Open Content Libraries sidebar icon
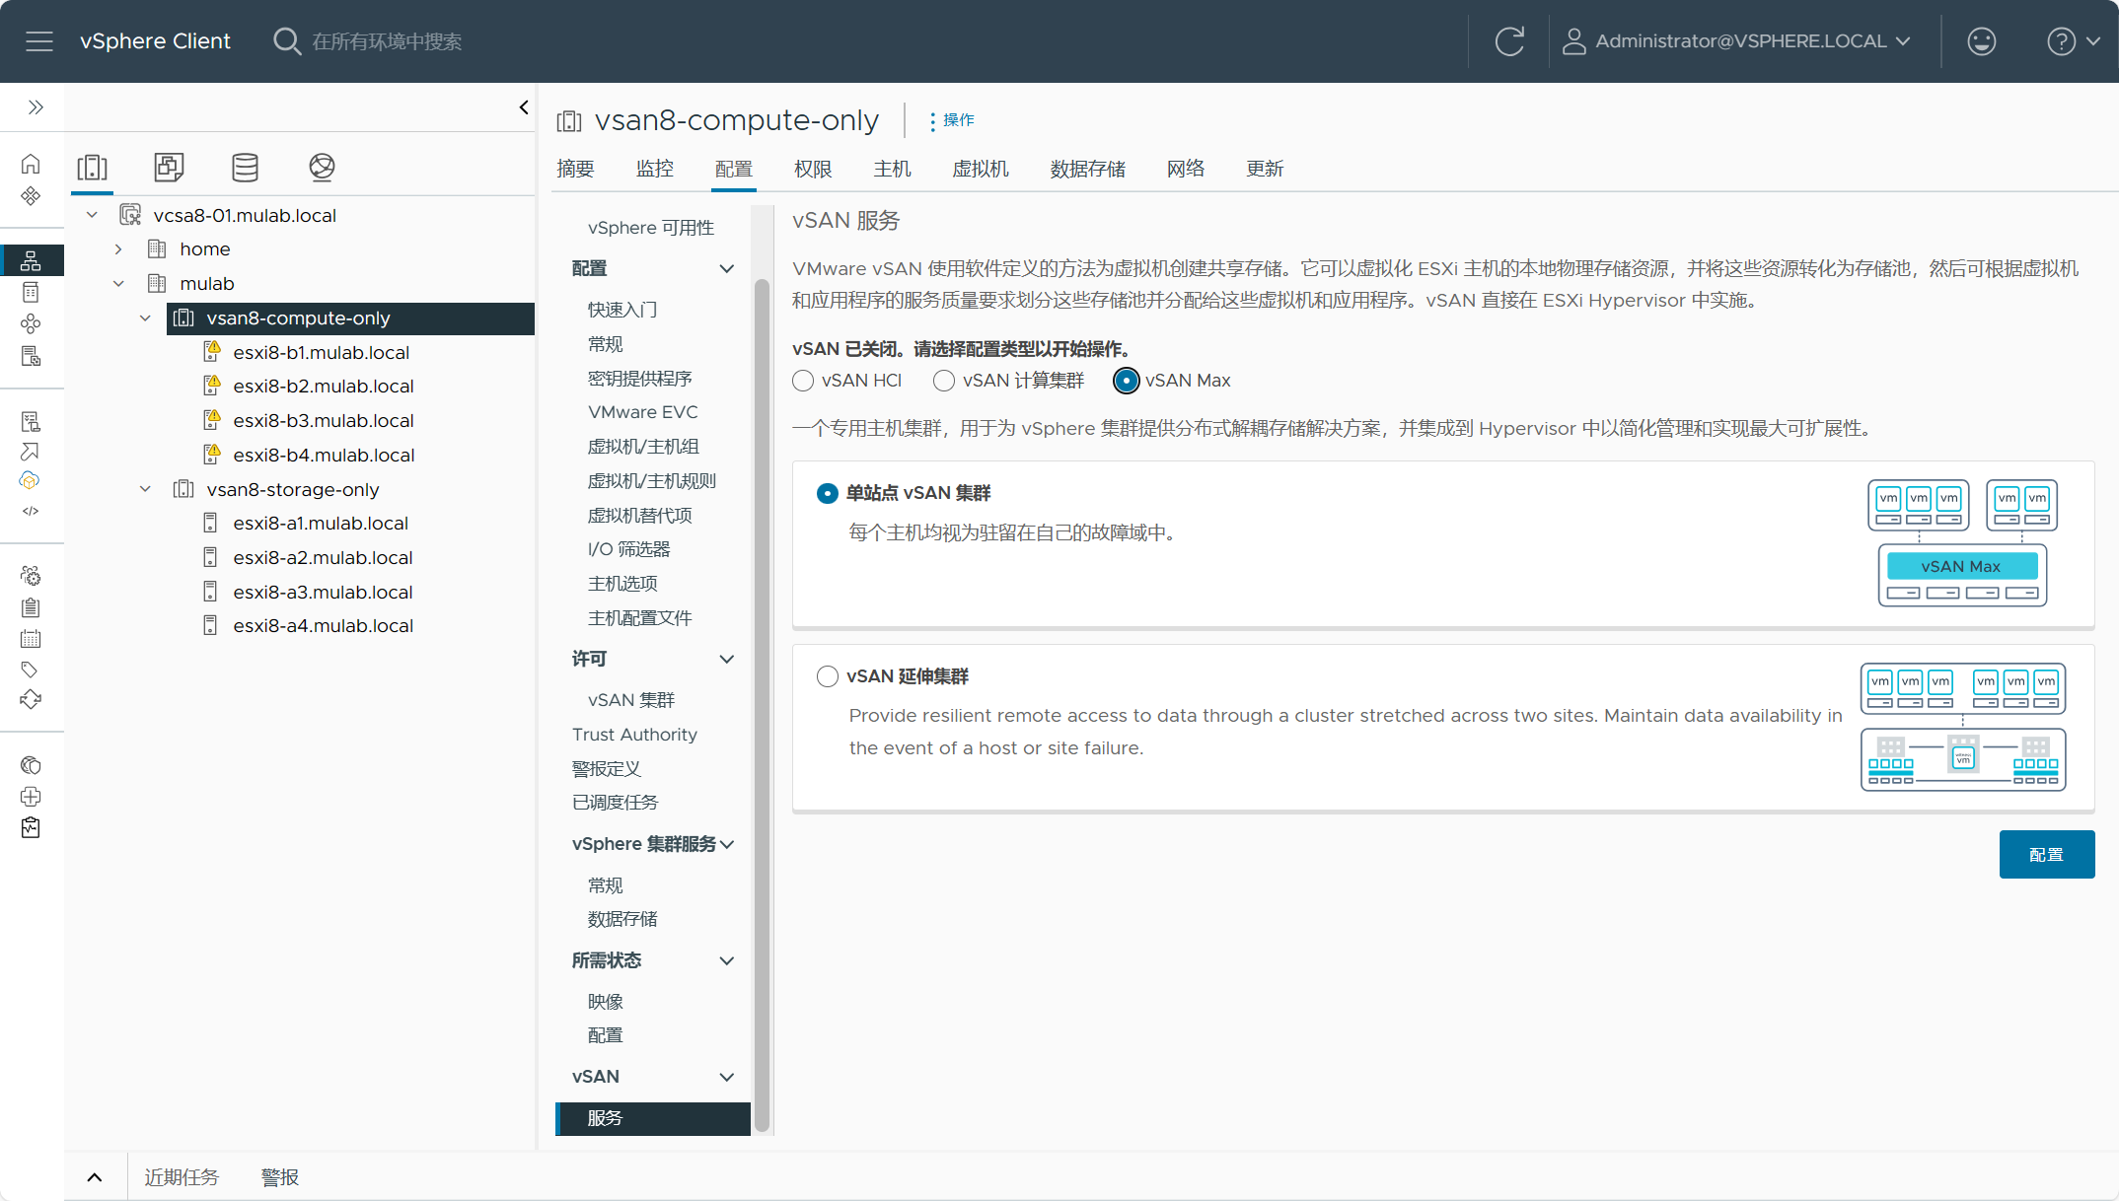Viewport: 2119px width, 1201px height. tap(31, 293)
